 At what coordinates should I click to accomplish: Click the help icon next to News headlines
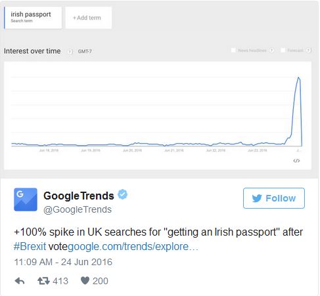tap(271, 51)
